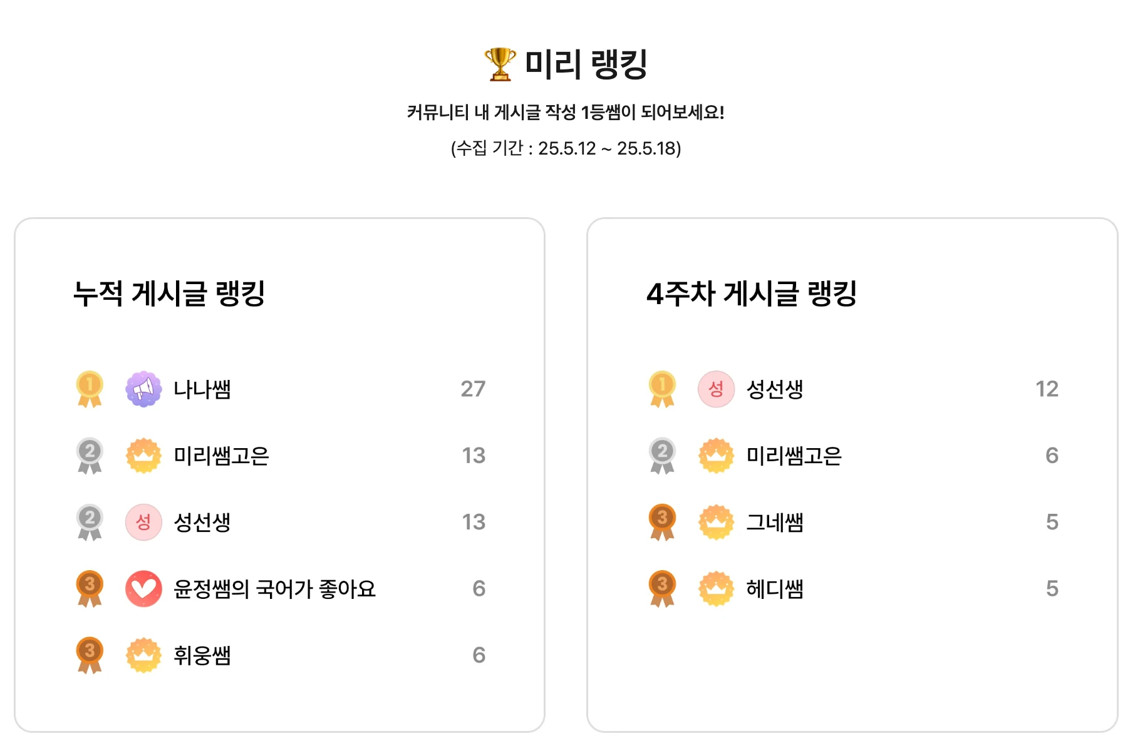This screenshot has height=751, width=1135.
Task: Click the bronze medal next to 헤디쌤
Action: [662, 588]
